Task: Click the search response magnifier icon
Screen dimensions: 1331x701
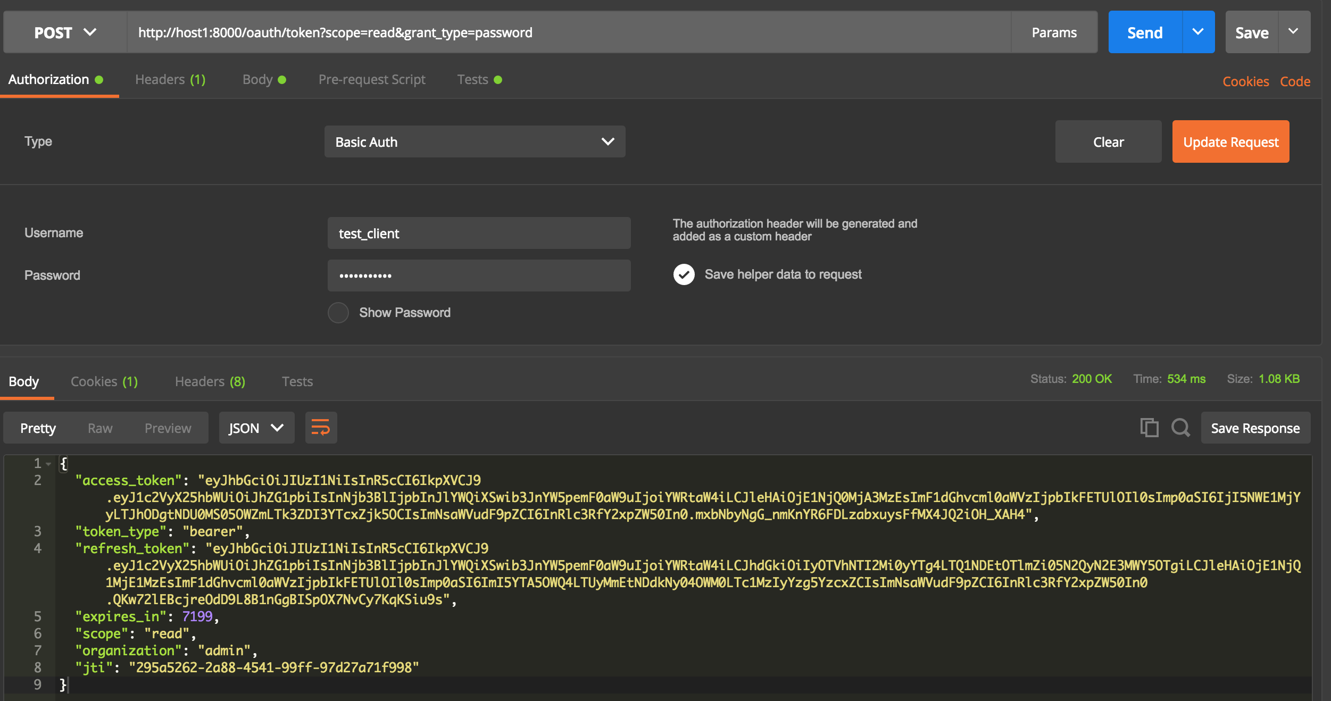Action: (1180, 428)
